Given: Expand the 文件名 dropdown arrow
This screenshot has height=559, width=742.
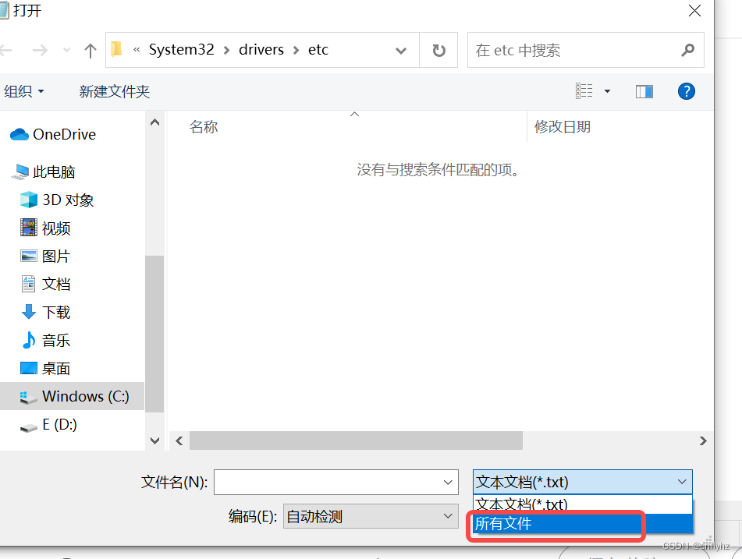Looking at the screenshot, I should click(x=448, y=483).
